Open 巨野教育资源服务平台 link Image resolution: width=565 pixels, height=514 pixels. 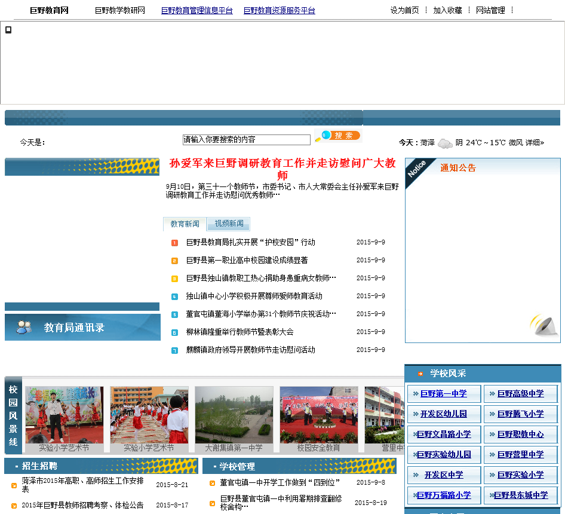[x=280, y=10]
